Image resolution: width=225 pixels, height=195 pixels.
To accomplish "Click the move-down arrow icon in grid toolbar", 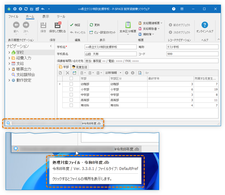I will (x=133, y=73).
